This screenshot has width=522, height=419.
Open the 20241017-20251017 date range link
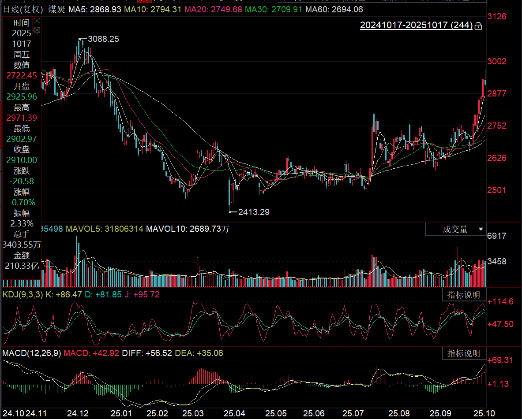coord(416,26)
